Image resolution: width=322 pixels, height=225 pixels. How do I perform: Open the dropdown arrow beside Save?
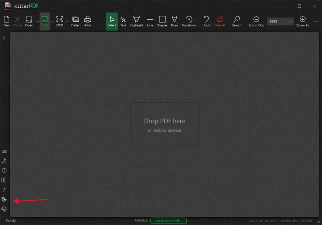52,21
